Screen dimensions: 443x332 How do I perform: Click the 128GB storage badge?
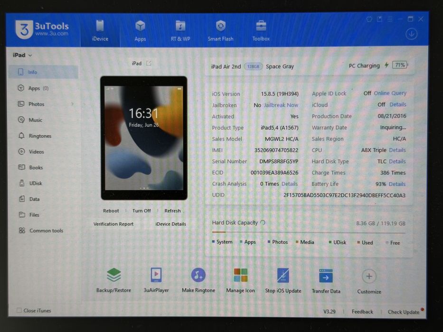[253, 66]
